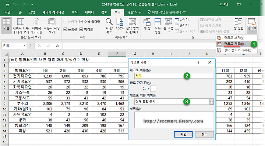Click the Redo arrow icon

pos(23,4)
